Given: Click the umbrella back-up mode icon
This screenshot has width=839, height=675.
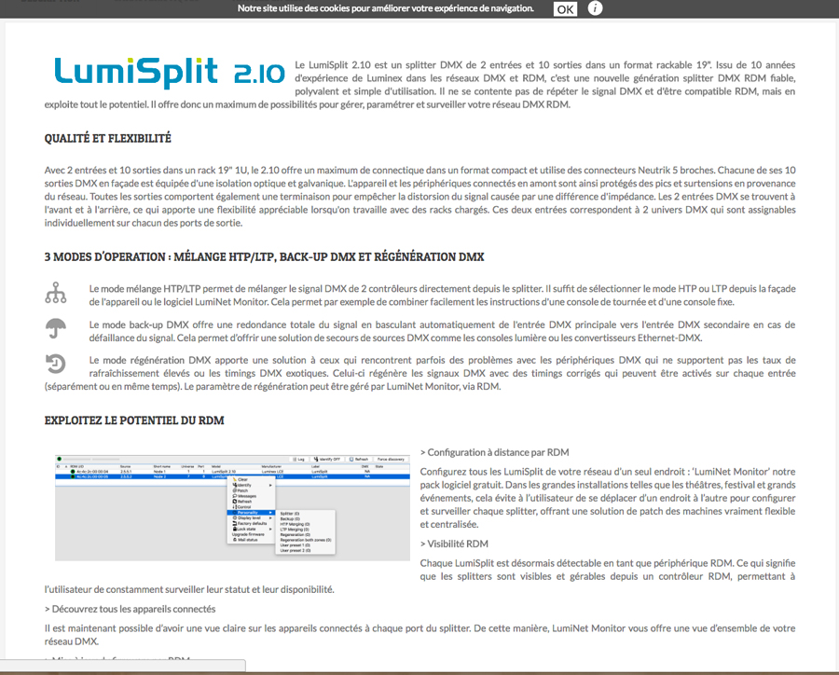Looking at the screenshot, I should tap(56, 327).
